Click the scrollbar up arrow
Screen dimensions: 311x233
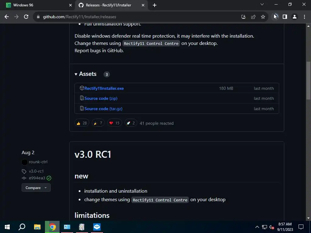tap(308, 26)
